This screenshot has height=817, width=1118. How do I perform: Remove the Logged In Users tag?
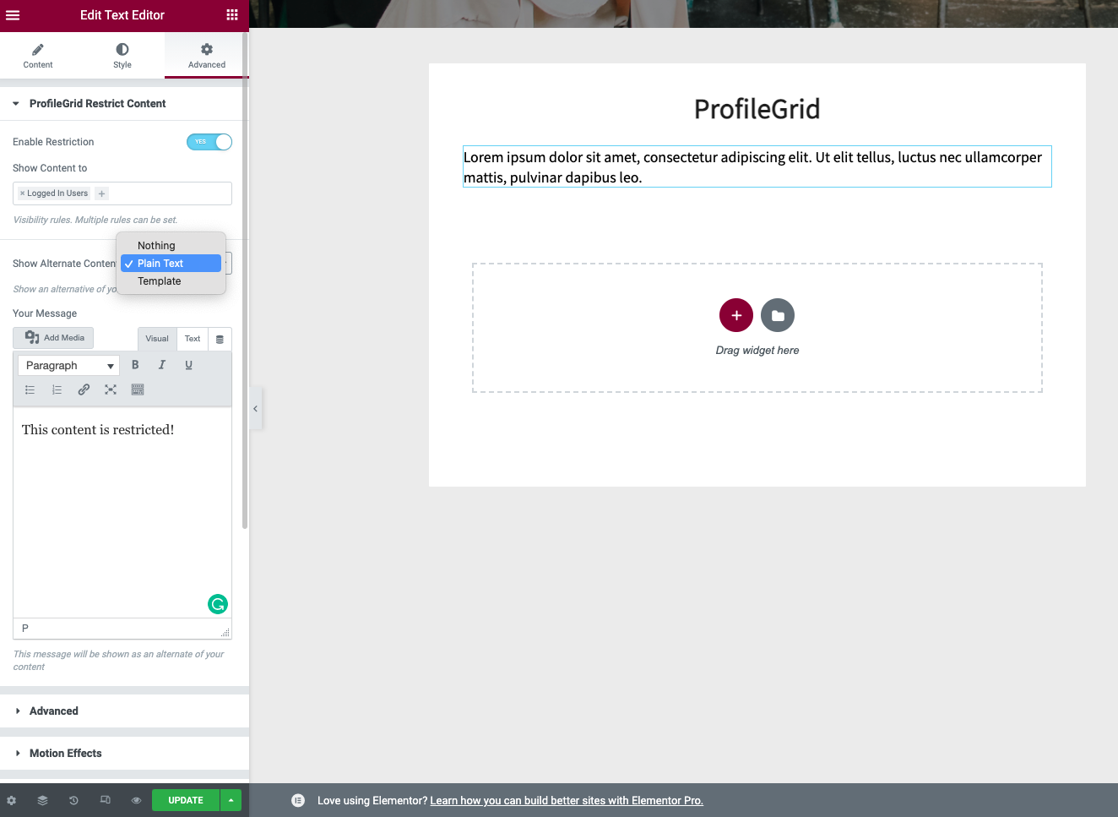23,193
